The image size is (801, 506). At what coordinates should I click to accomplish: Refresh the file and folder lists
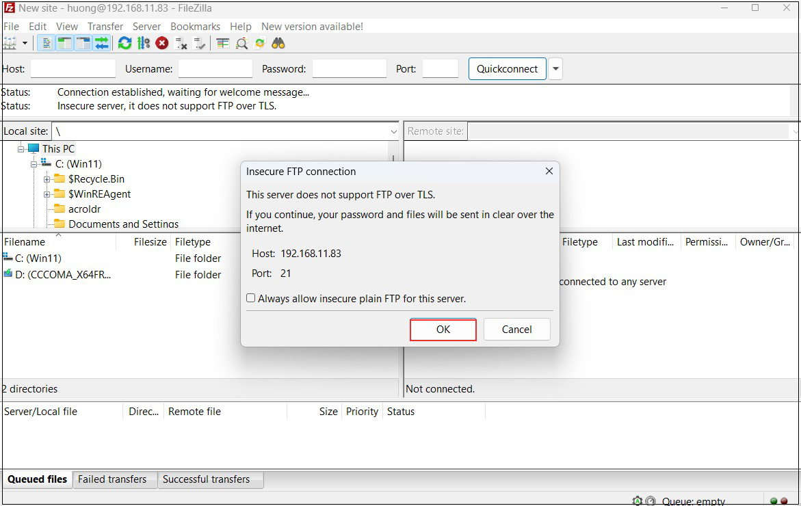pyautogui.click(x=124, y=43)
